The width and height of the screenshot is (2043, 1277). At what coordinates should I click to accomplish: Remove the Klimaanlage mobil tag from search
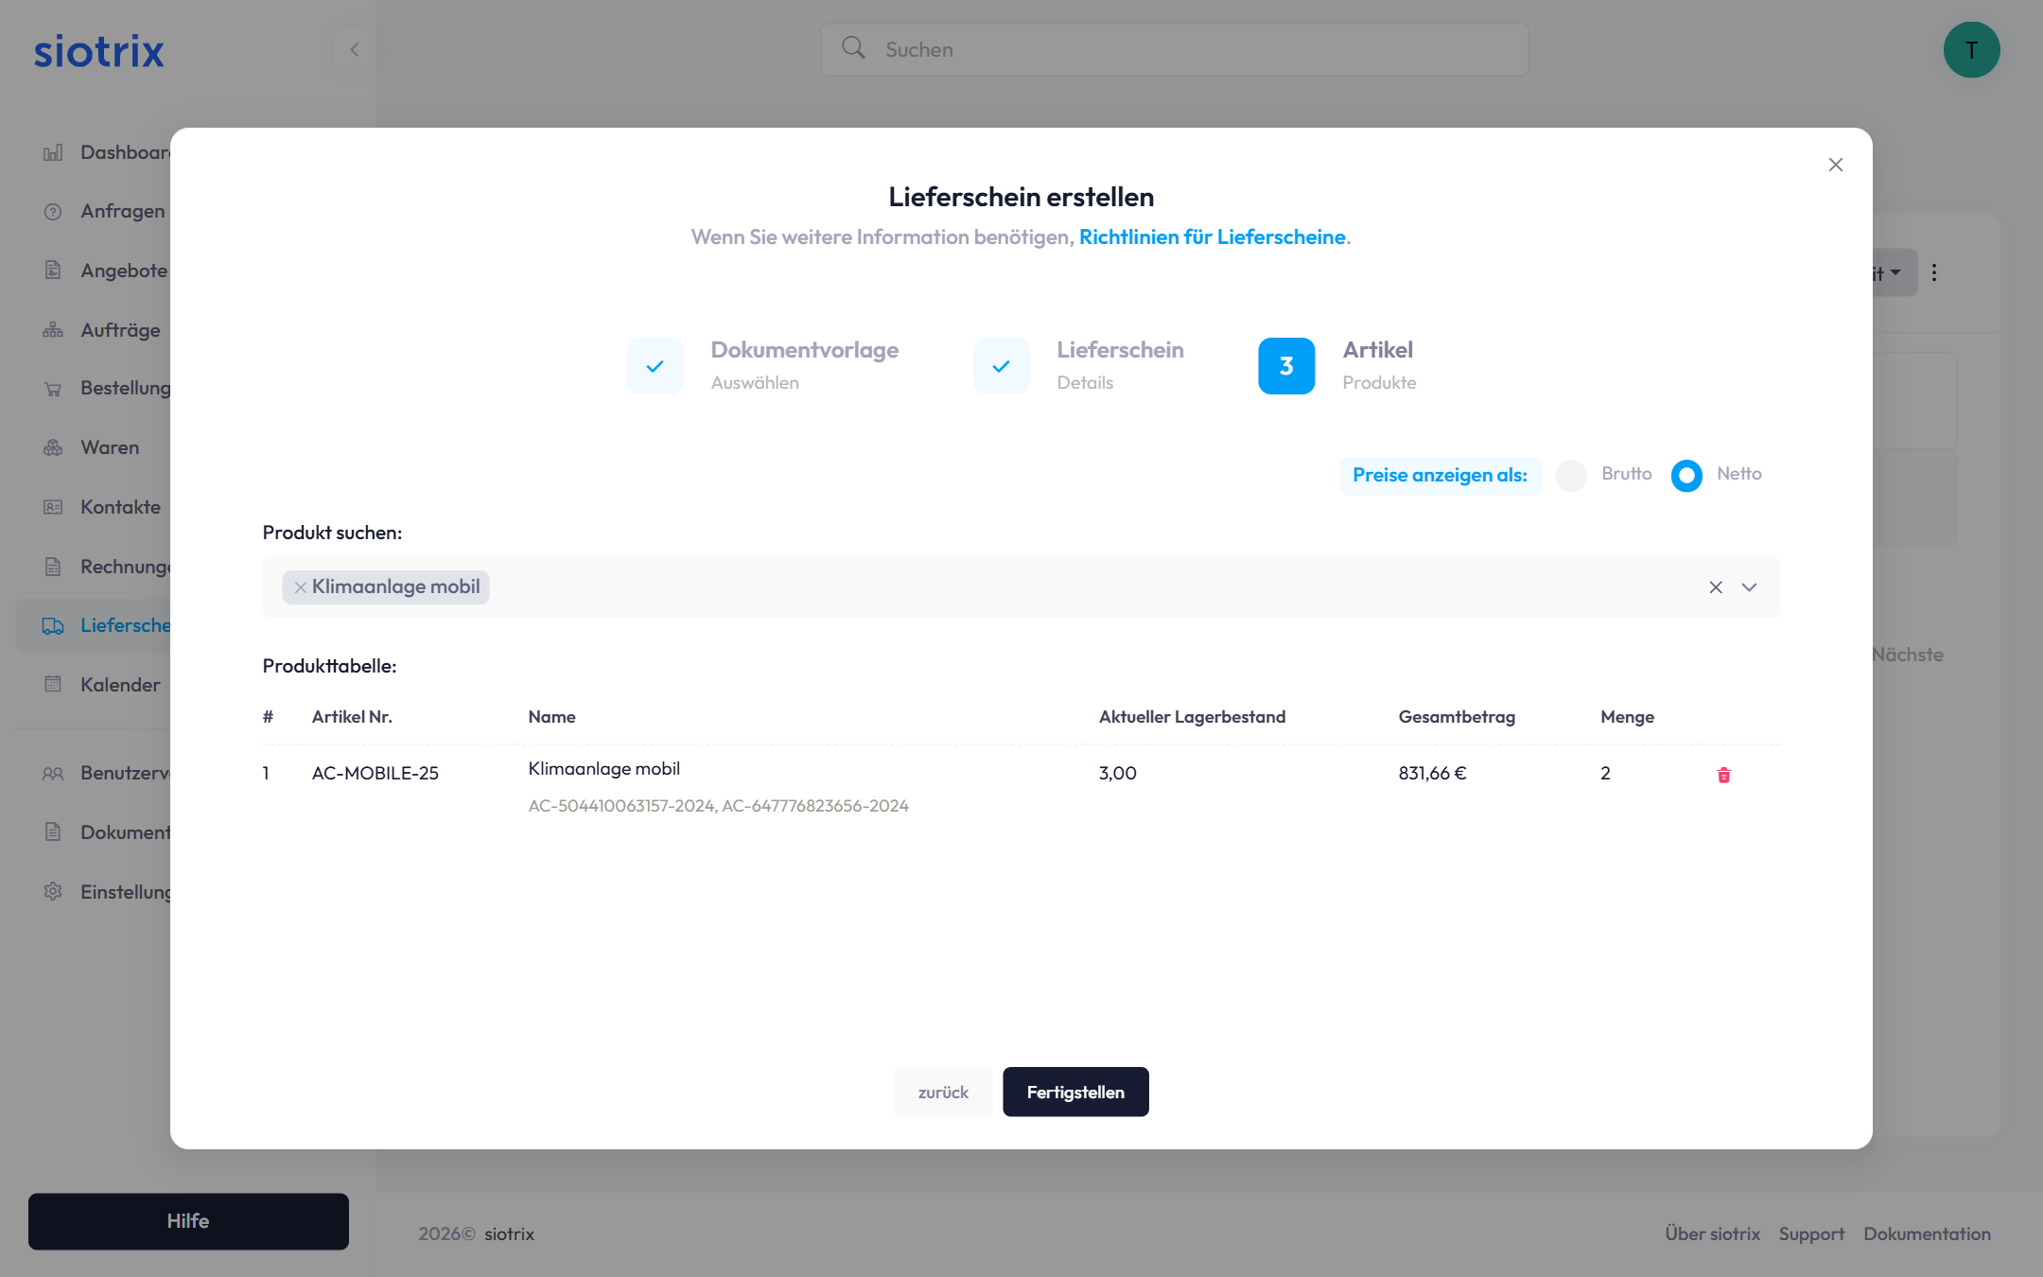pyautogui.click(x=300, y=587)
